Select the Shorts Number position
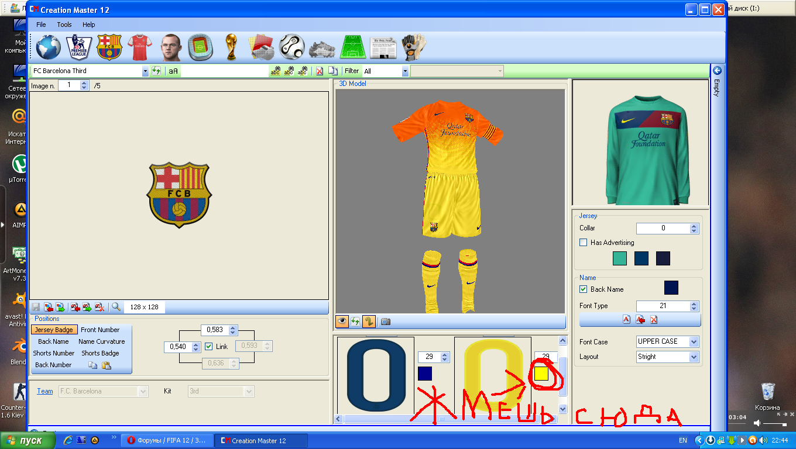The image size is (796, 449). pyautogui.click(x=54, y=353)
